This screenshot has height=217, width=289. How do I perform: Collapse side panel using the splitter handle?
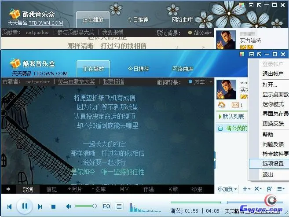point(215,160)
